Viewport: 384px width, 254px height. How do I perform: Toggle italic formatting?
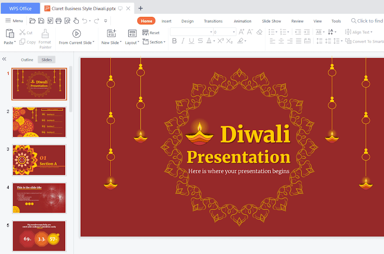pos(183,41)
